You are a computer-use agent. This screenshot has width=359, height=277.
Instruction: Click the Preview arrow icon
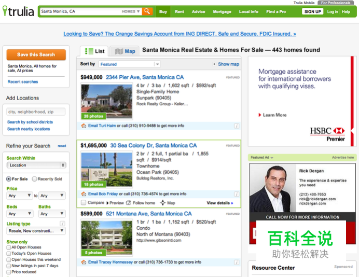pos(107,203)
